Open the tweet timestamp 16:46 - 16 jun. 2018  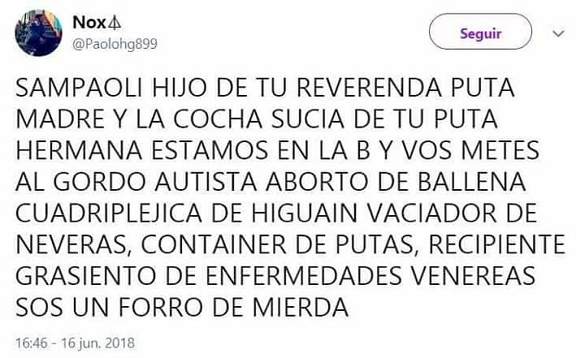click(x=75, y=343)
